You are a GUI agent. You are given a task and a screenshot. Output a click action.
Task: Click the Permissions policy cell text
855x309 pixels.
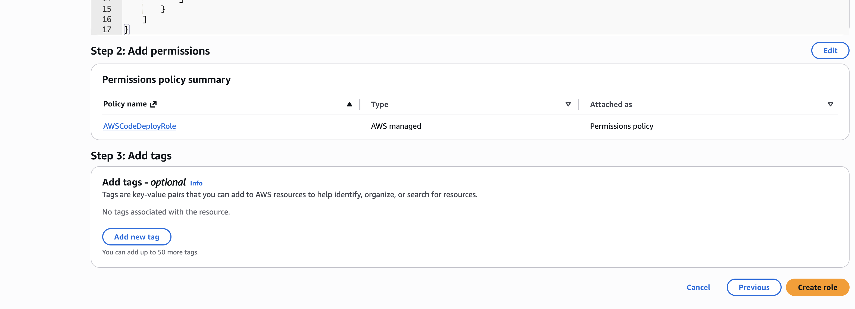621,126
